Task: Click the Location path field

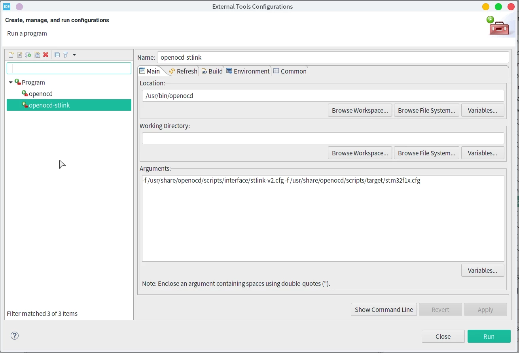Action: pyautogui.click(x=323, y=96)
